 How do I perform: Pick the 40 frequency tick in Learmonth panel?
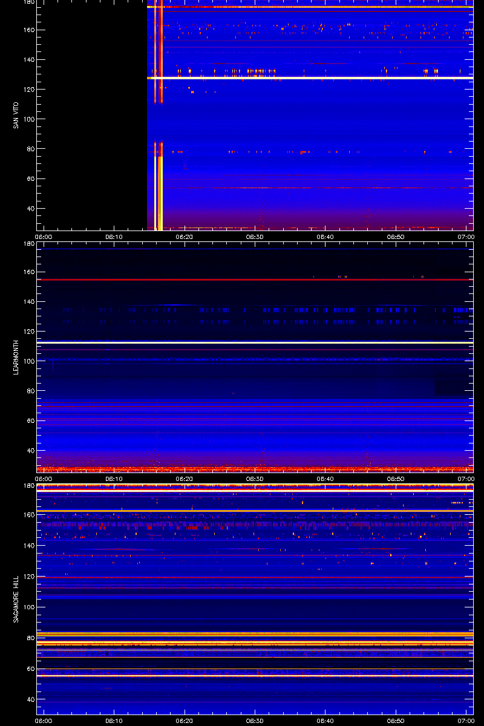pos(30,451)
